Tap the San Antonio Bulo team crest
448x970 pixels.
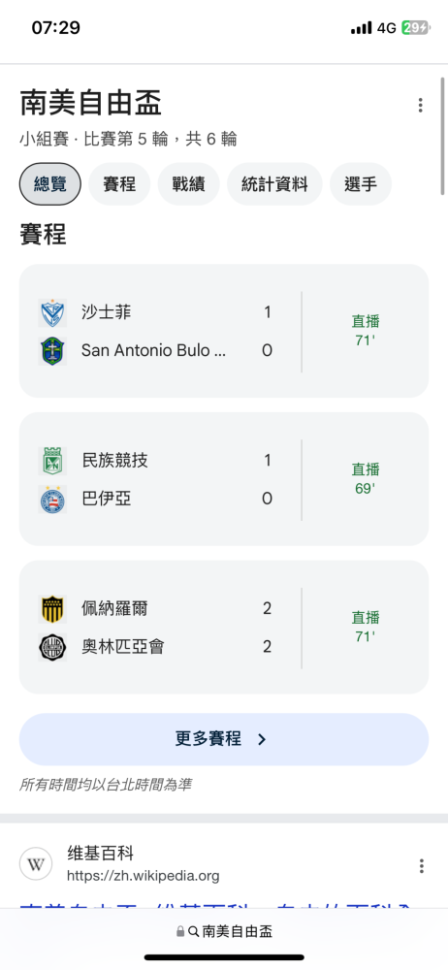[x=52, y=351]
